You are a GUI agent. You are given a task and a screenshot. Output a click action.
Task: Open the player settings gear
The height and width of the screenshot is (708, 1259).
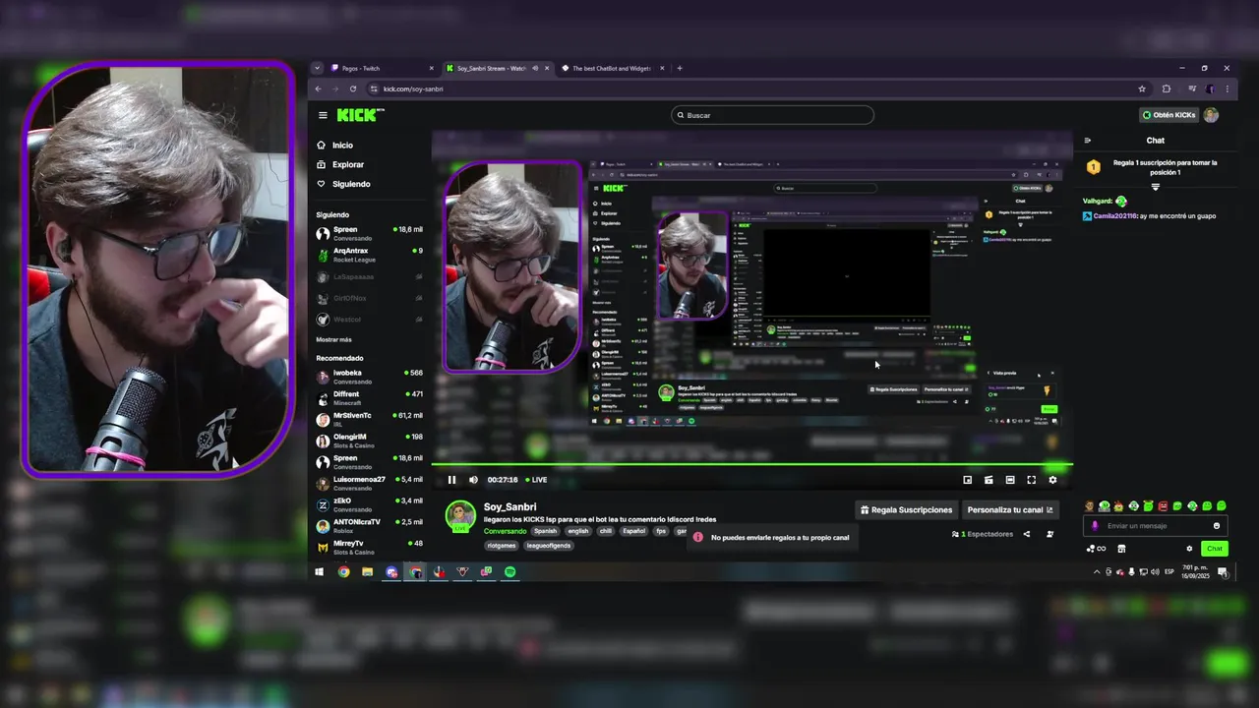coord(1052,480)
